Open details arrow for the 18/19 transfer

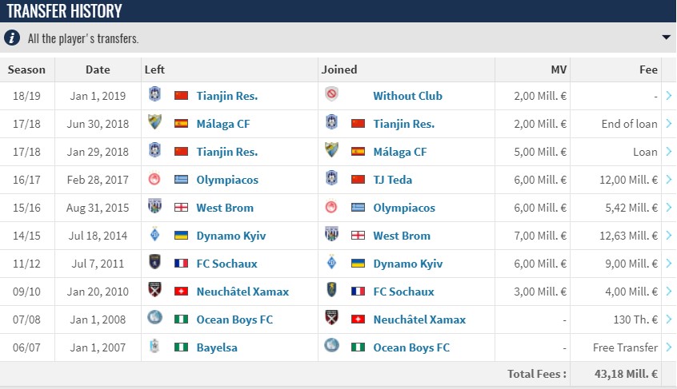[x=669, y=96]
